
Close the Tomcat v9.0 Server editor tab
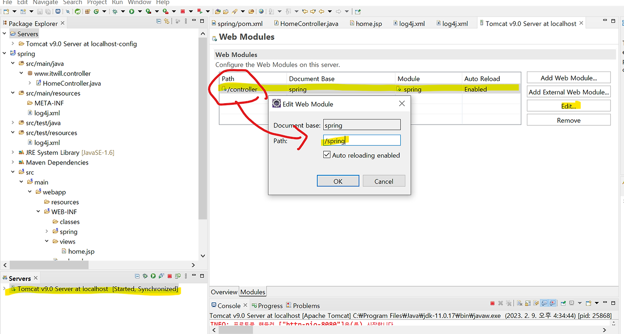click(x=581, y=23)
